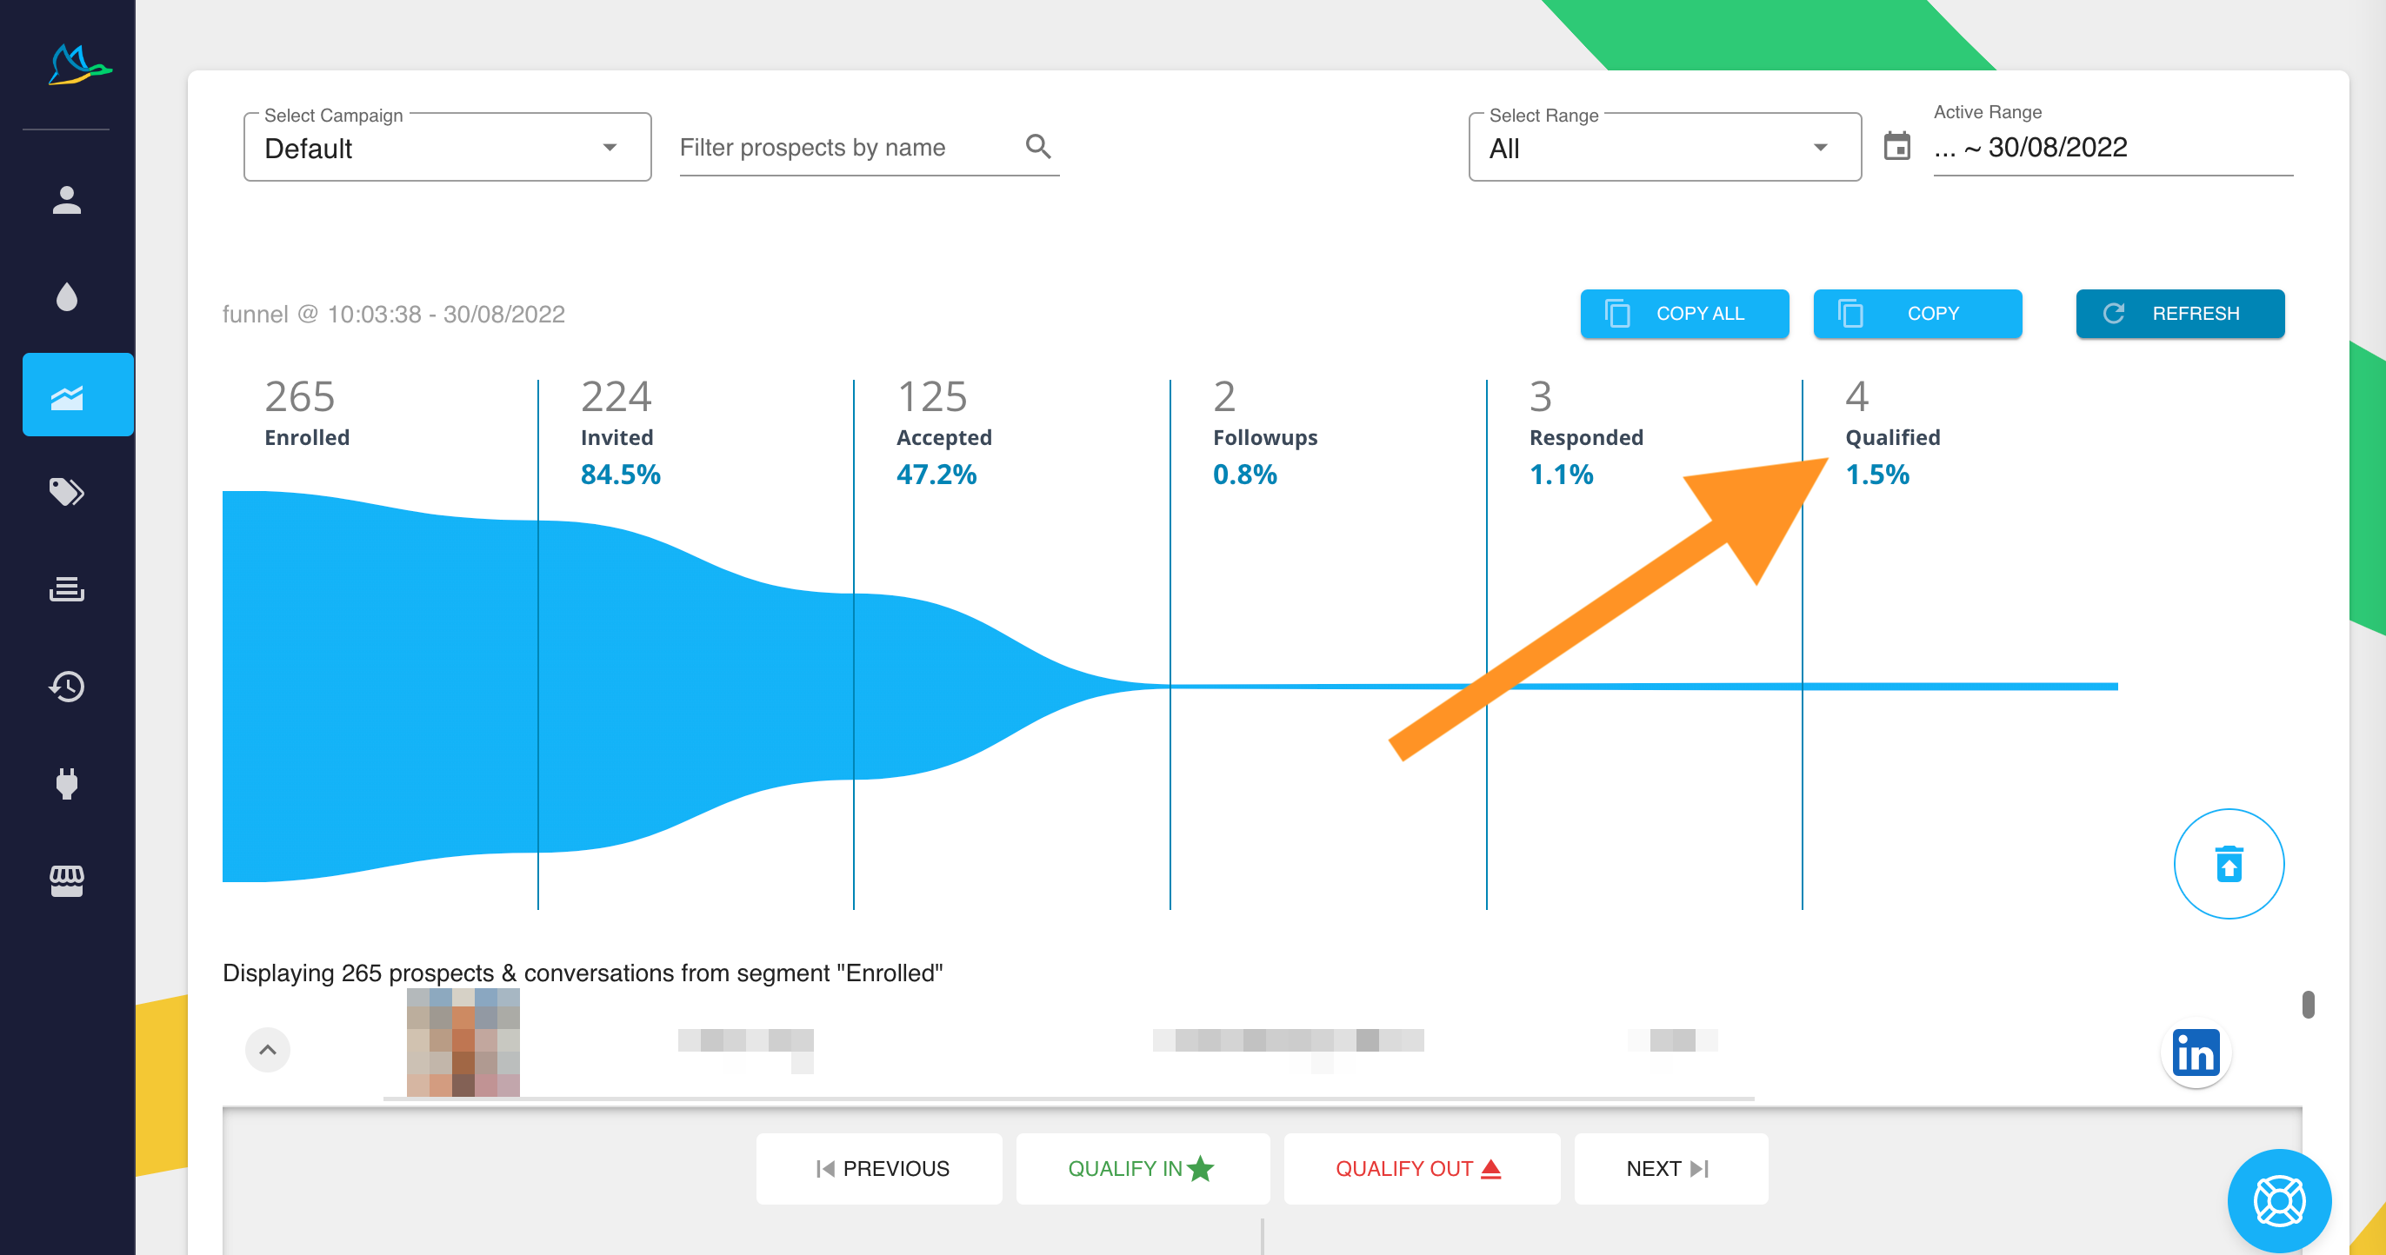Collapse the prospect row with chevron

click(x=268, y=1050)
